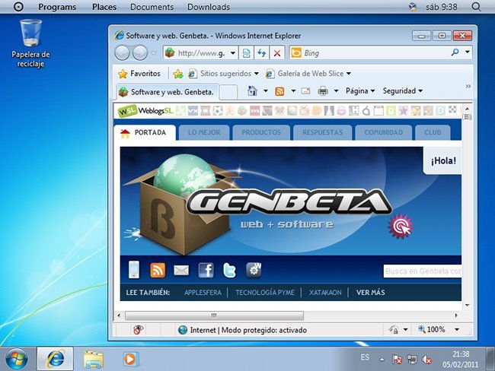
Task: Open the Programs menu in top bar
Action: point(57,7)
